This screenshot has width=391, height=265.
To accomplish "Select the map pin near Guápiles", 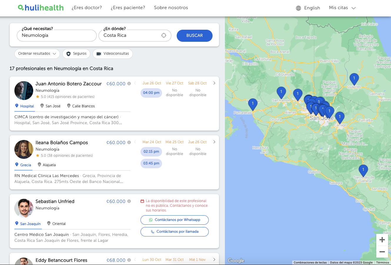I will (x=354, y=79).
